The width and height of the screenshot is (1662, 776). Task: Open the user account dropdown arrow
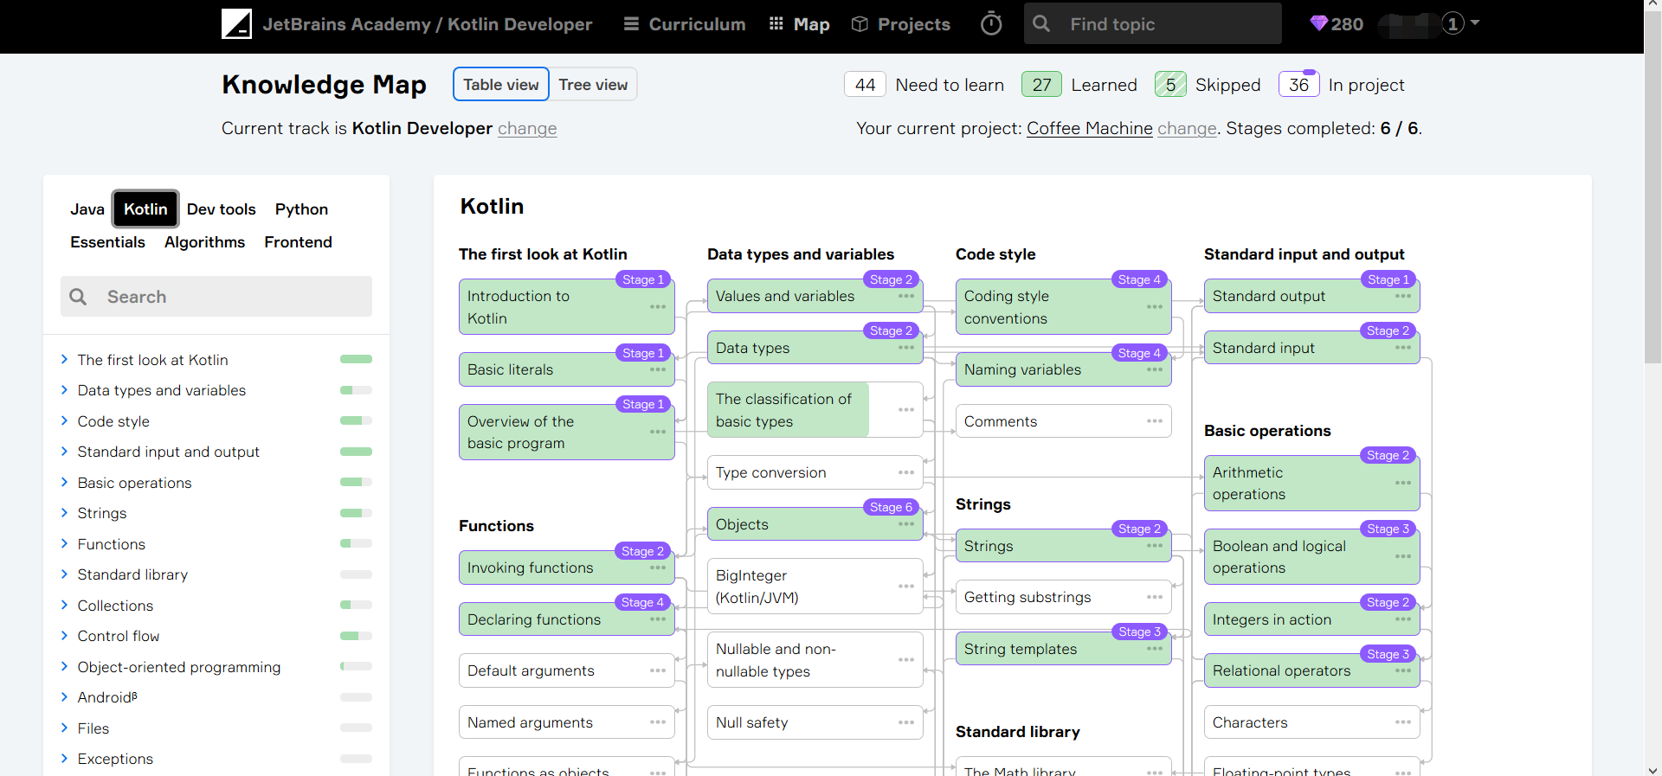1475,23
